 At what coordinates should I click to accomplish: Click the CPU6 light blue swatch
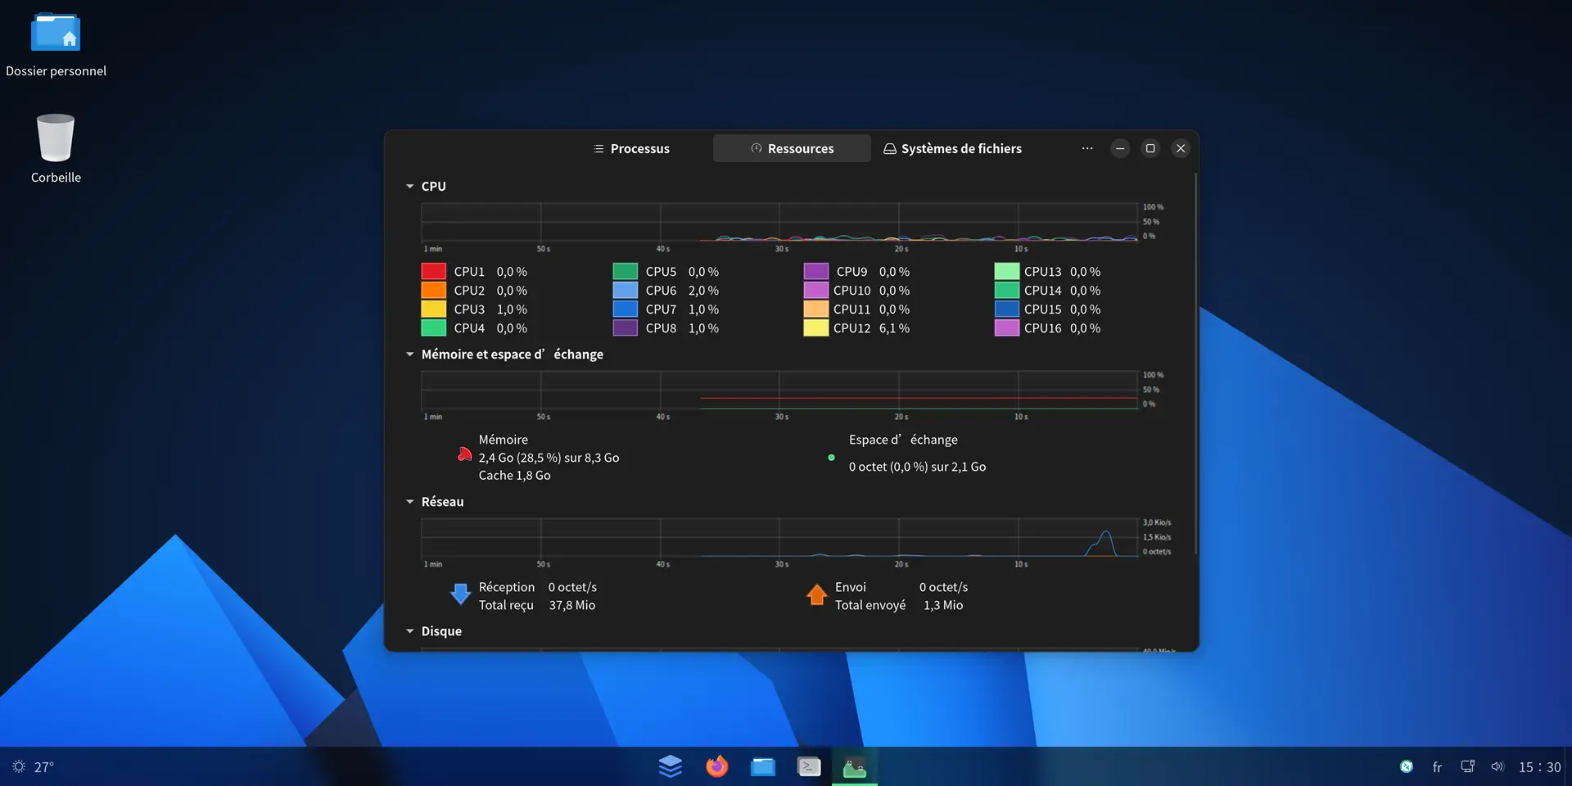(x=626, y=290)
